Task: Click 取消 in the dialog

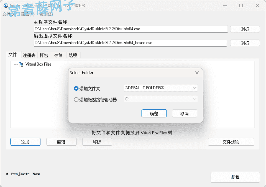Action: tap(185, 113)
